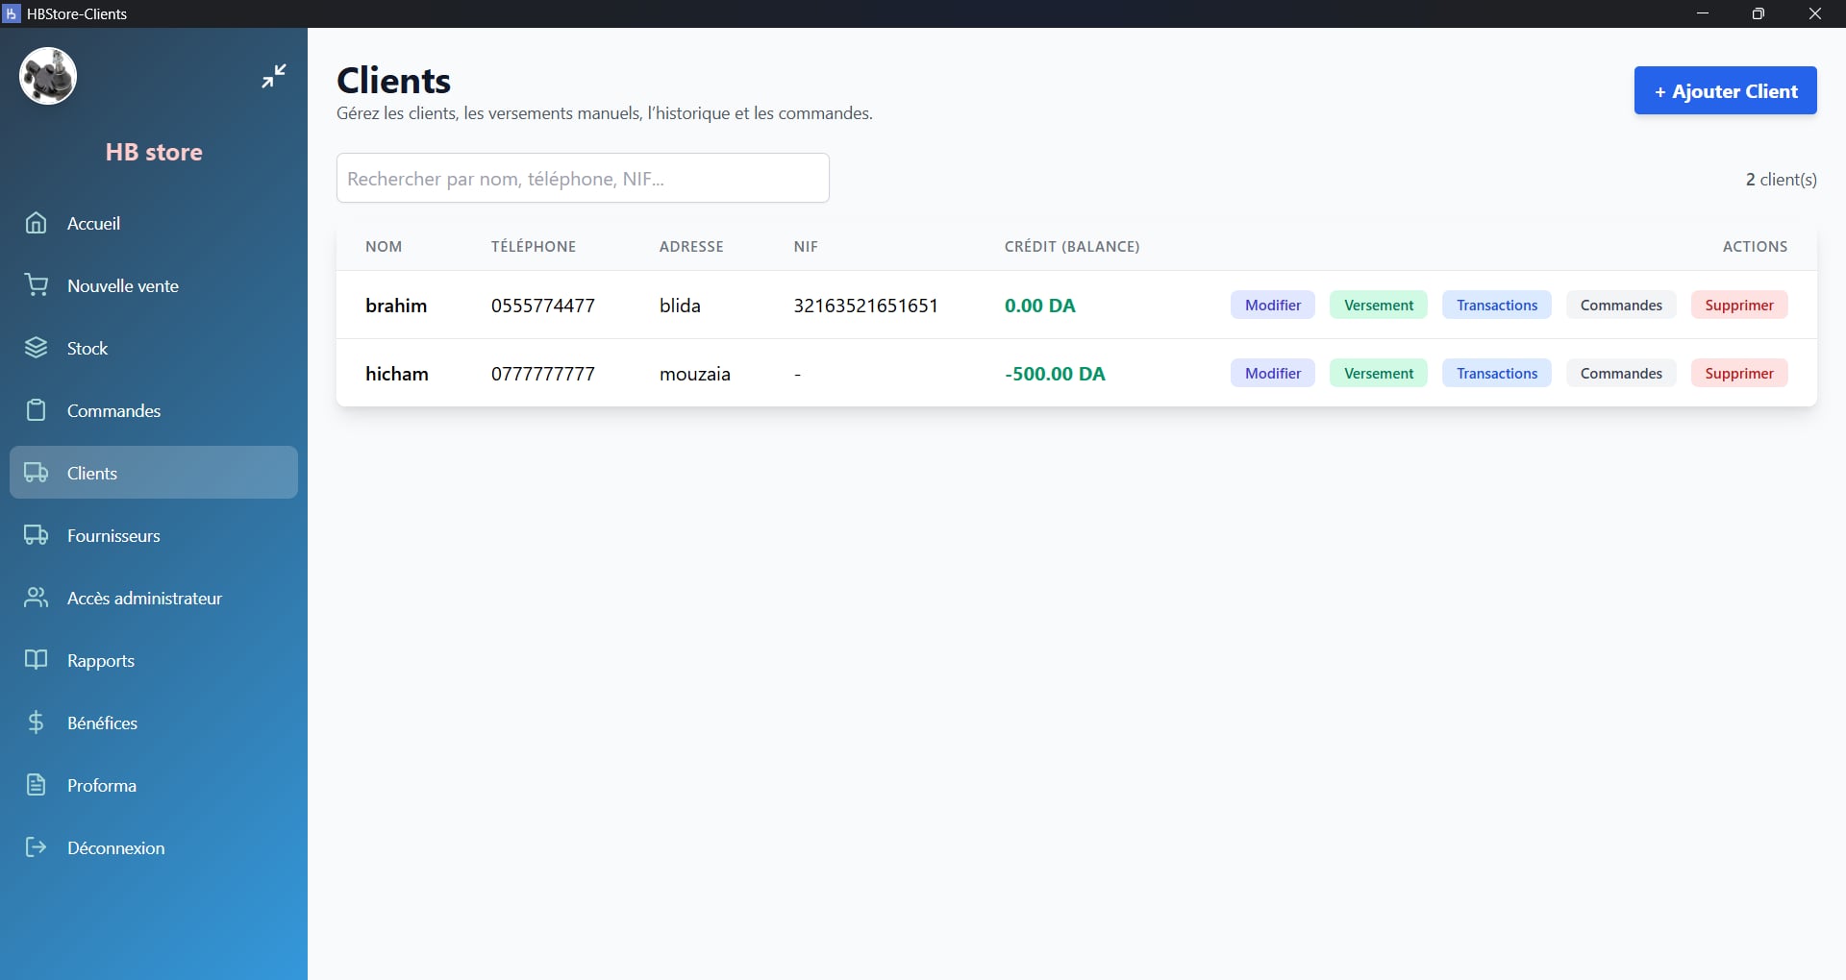Image resolution: width=1846 pixels, height=980 pixels.
Task: Click the Déconnexion logout icon
Action: pos(36,847)
